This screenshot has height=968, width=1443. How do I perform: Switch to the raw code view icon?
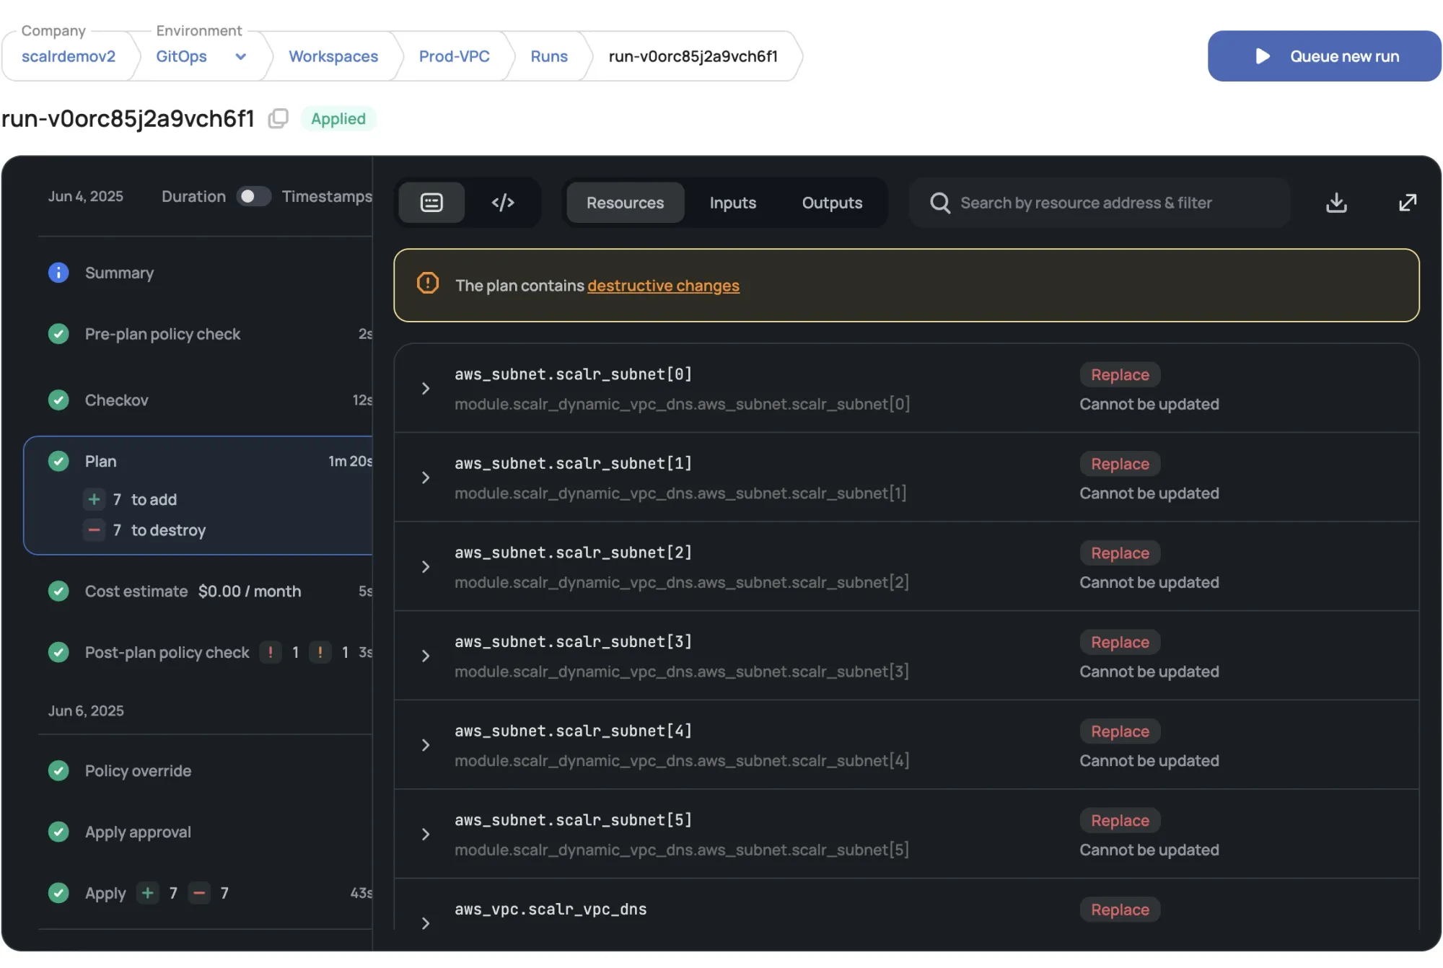(503, 203)
